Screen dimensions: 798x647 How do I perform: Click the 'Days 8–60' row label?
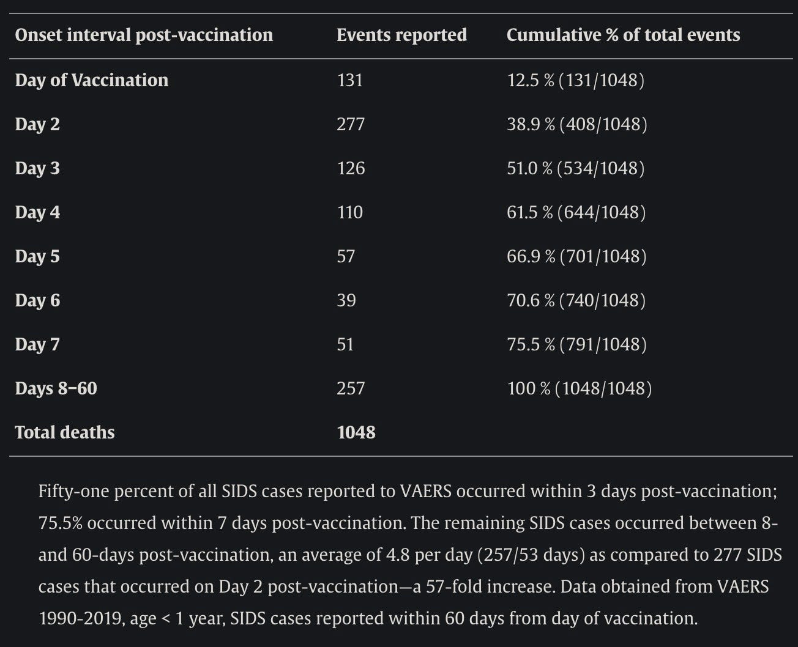point(56,388)
